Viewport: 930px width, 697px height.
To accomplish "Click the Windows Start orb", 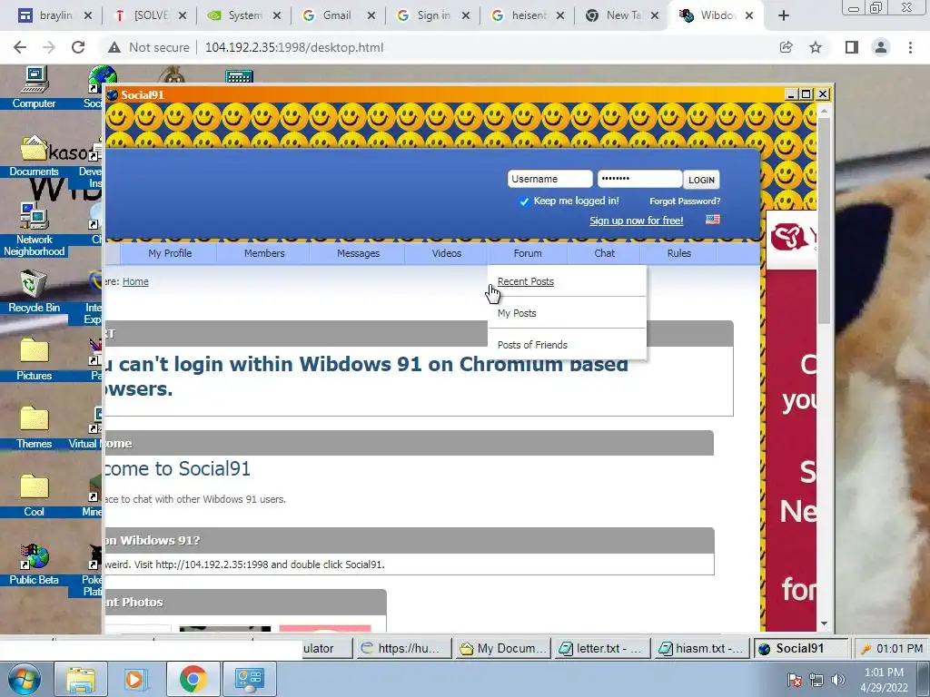I will click(x=24, y=679).
